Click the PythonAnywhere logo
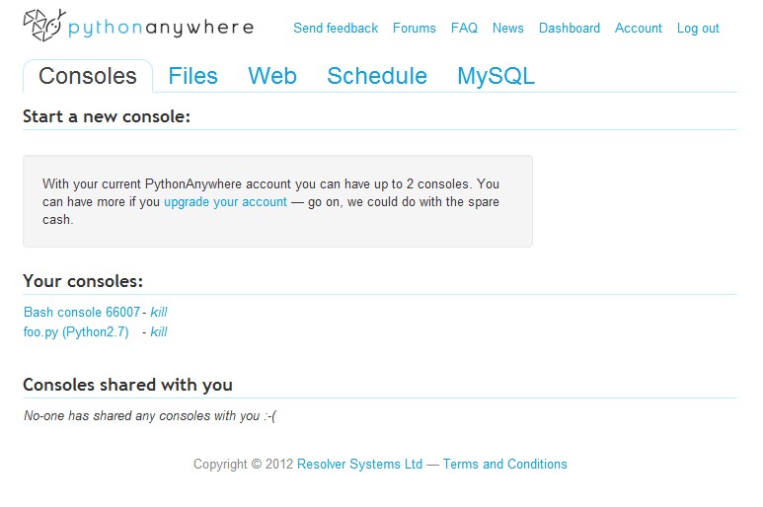 pos(138,26)
